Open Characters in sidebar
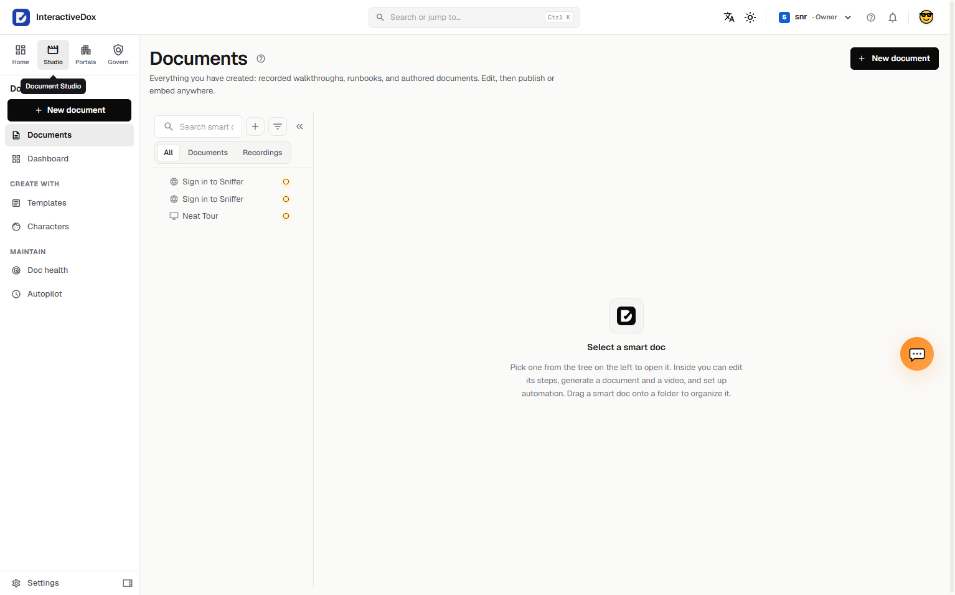The height and width of the screenshot is (595, 955). (x=69, y=227)
